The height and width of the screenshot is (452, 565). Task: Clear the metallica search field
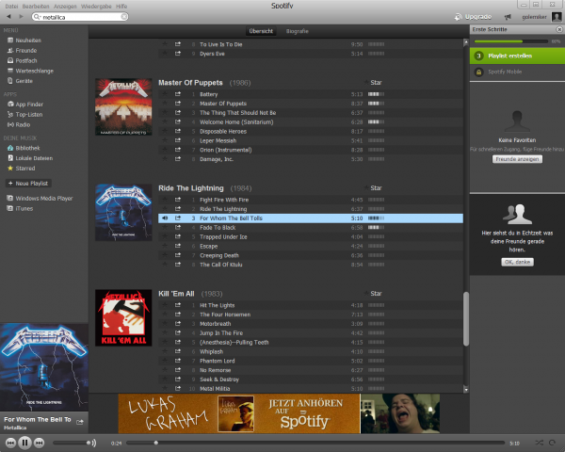[123, 17]
